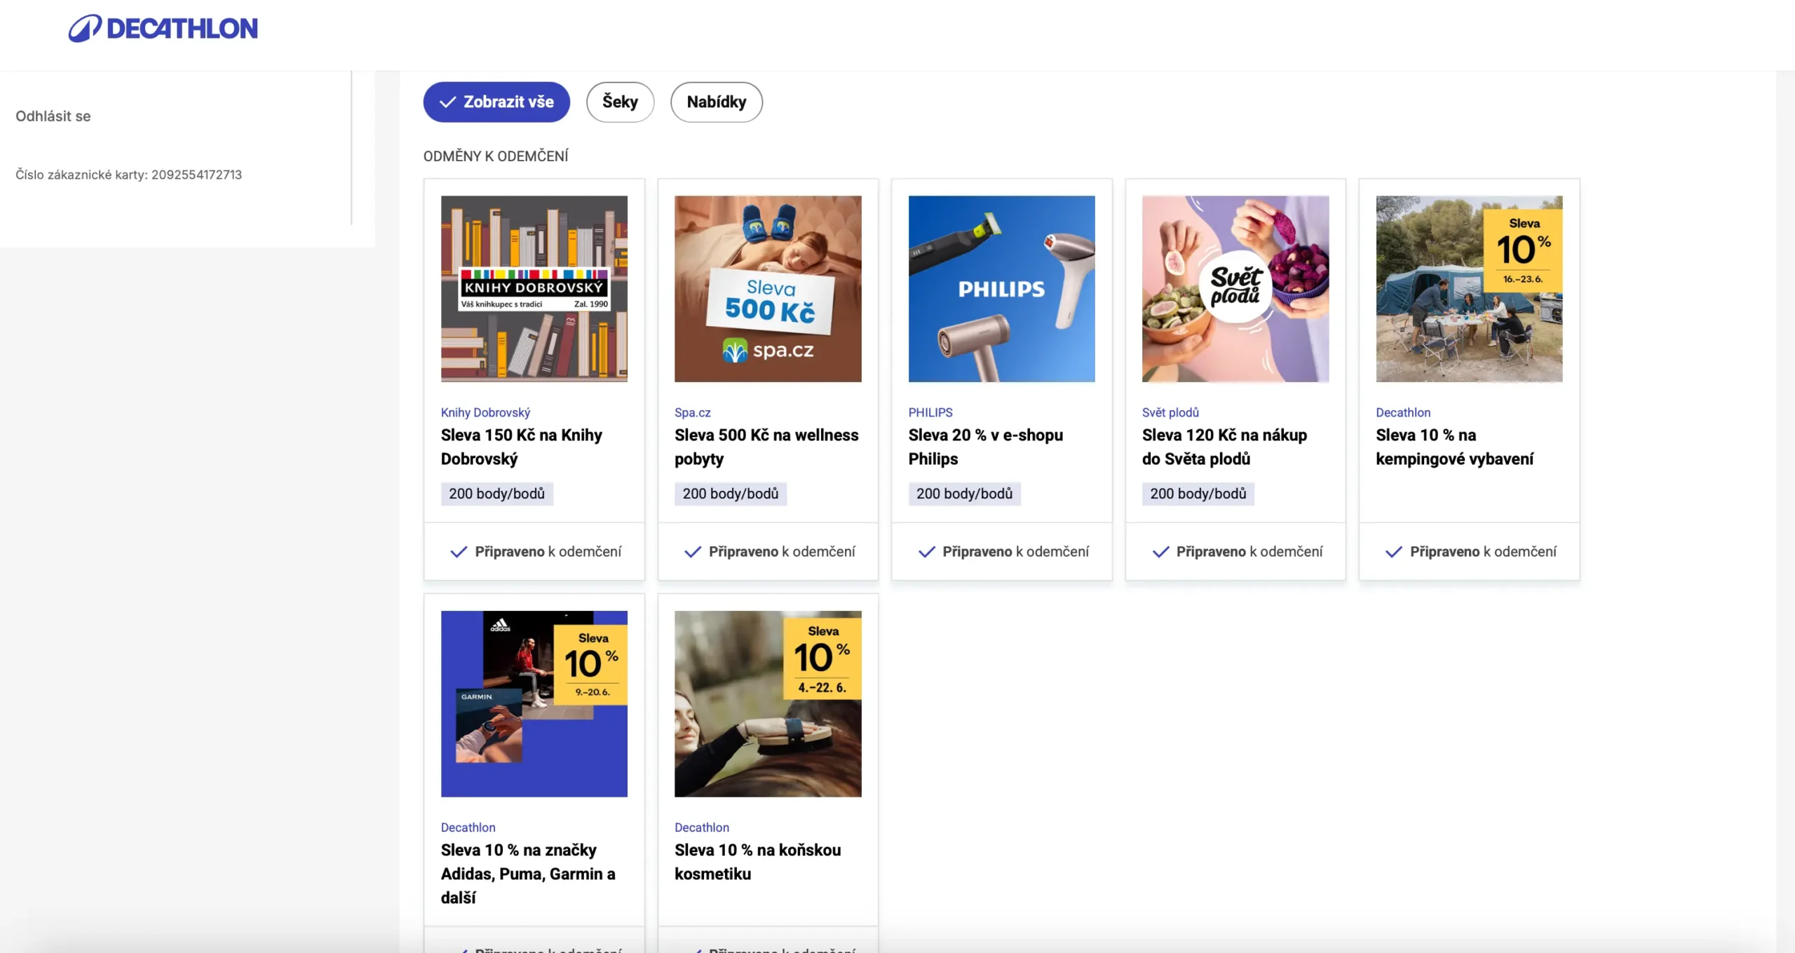The width and height of the screenshot is (1795, 953).
Task: Click the Decathlon logo
Action: [163, 29]
